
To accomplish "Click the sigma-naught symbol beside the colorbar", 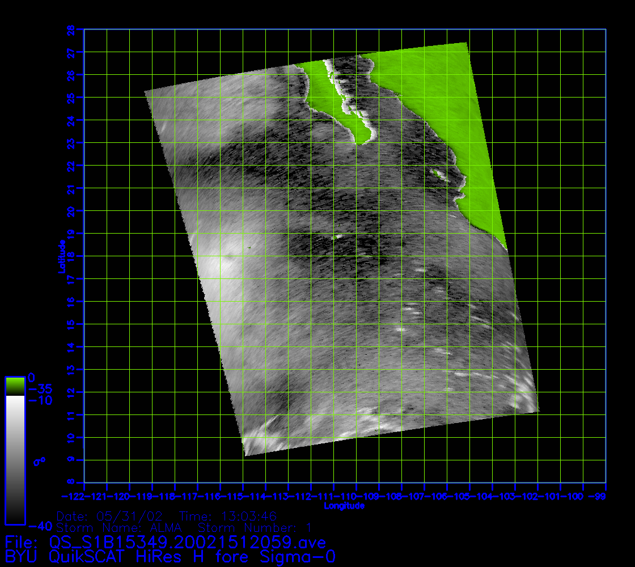I will (39, 462).
